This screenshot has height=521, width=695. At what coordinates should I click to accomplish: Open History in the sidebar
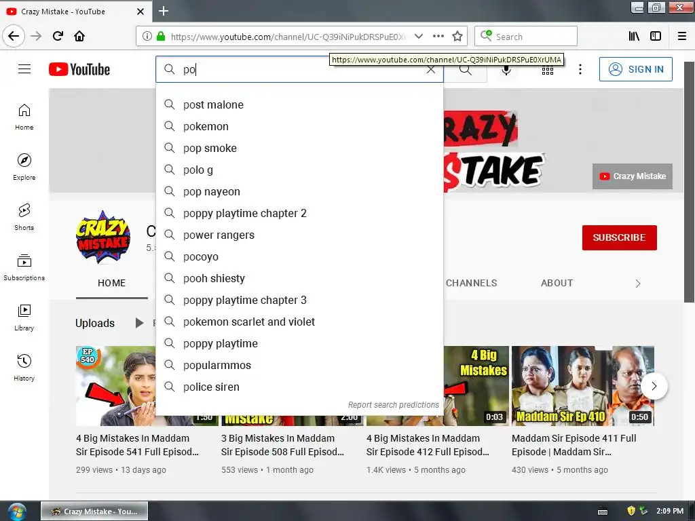tap(24, 368)
